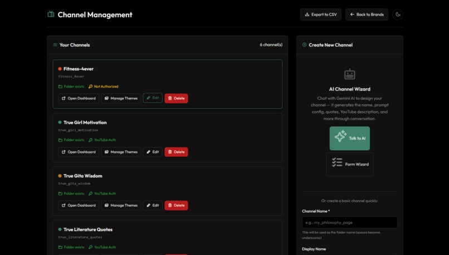
Task: Select the True Girl Motivation title
Action: tap(85, 122)
